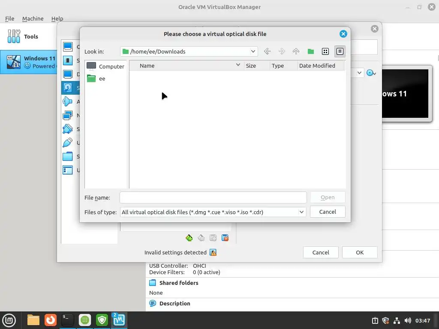Viewport: 439px width, 329px height.
Task: Navigate to parent directory
Action: pos(296,51)
